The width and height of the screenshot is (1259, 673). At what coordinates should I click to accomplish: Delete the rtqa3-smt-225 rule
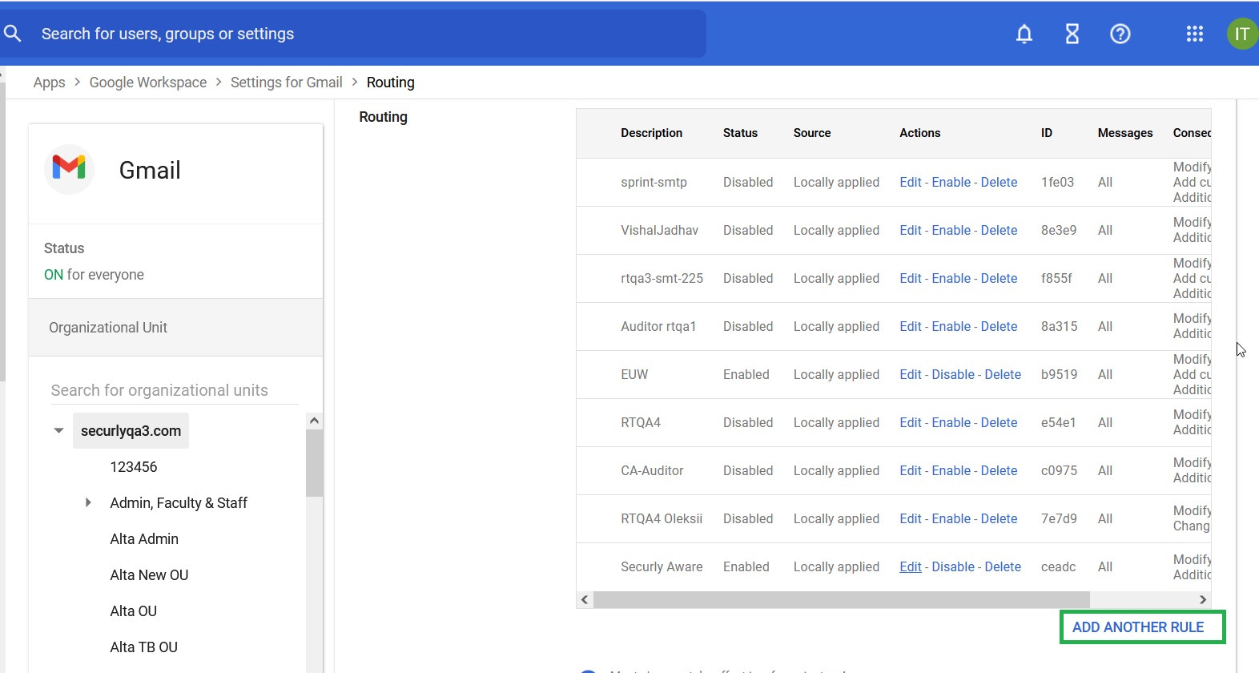click(999, 279)
